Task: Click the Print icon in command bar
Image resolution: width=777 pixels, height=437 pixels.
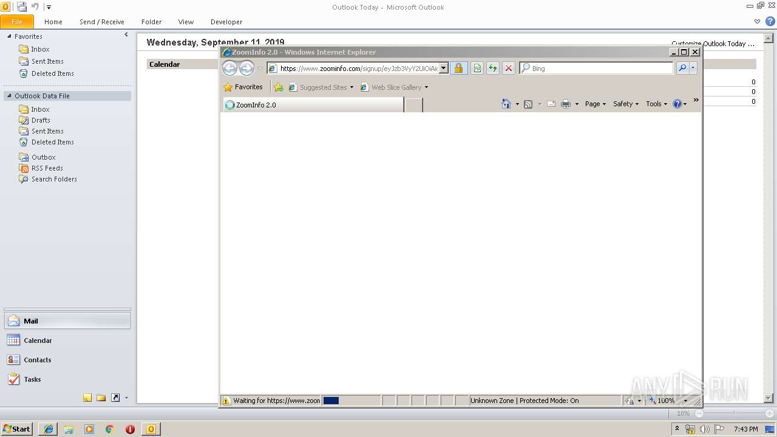Action: 566,104
